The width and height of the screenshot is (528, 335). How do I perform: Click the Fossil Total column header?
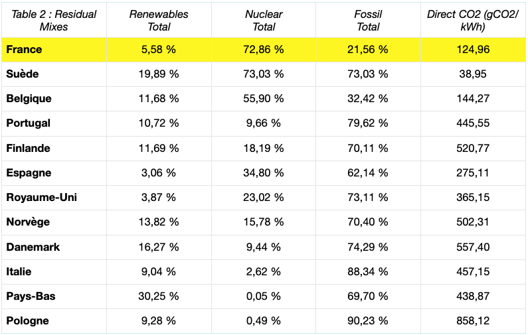click(x=368, y=20)
